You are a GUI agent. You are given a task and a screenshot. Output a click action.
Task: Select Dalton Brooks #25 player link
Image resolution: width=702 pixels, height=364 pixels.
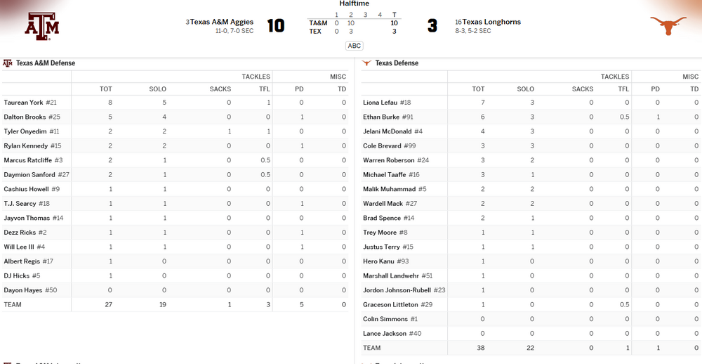pos(25,117)
